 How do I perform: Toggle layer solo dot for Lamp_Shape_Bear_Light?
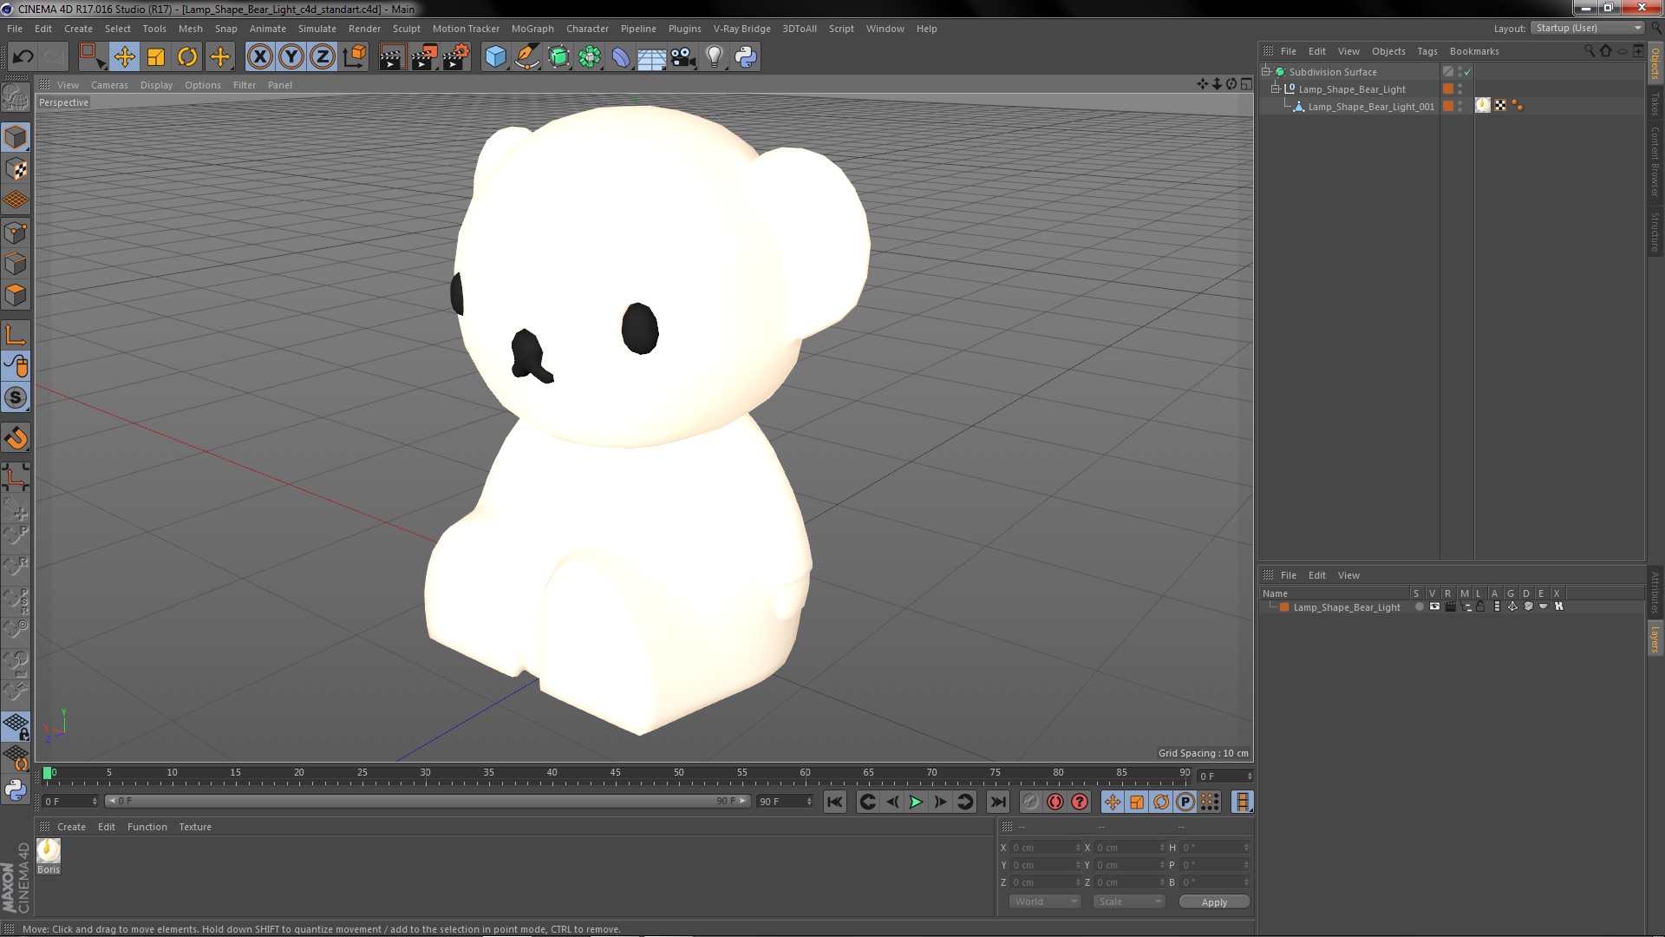pos(1419,606)
